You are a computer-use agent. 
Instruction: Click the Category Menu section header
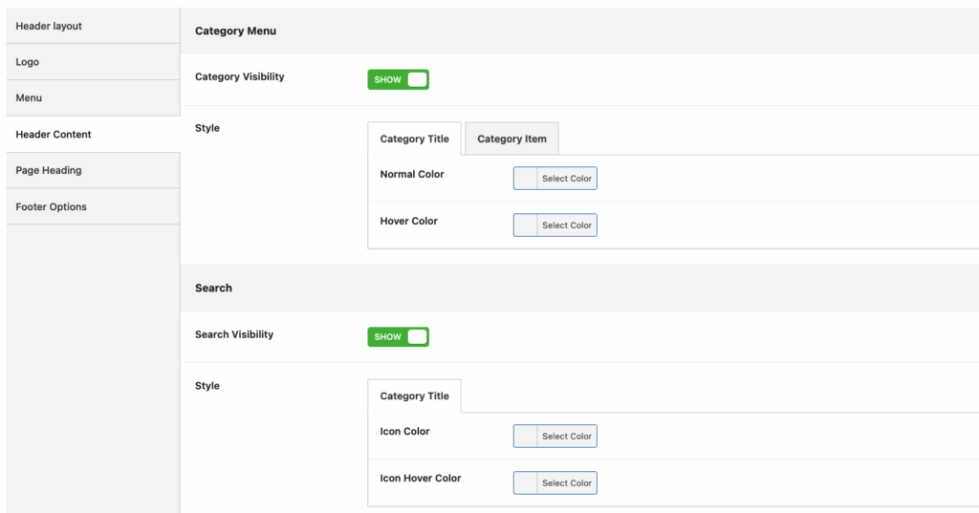point(235,31)
